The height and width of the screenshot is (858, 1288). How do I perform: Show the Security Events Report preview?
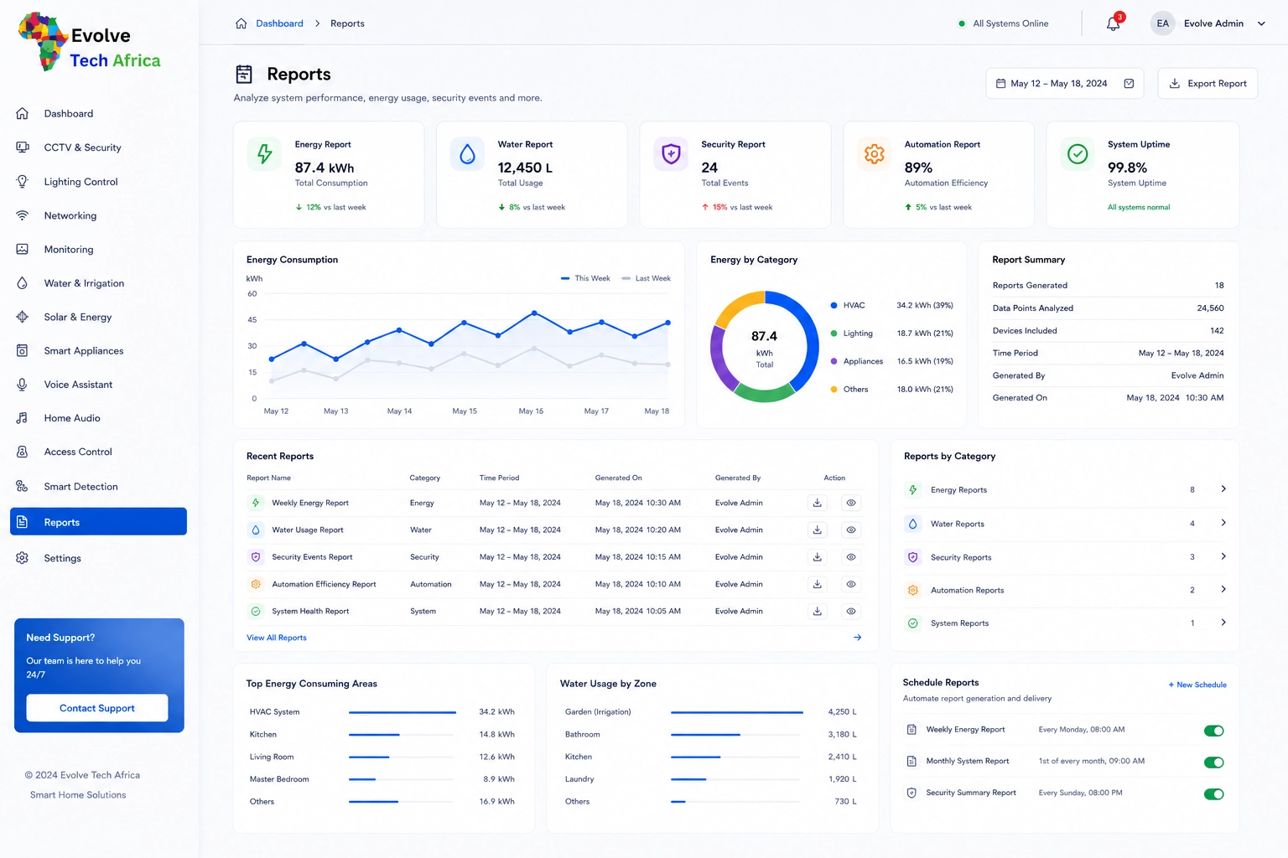[851, 557]
